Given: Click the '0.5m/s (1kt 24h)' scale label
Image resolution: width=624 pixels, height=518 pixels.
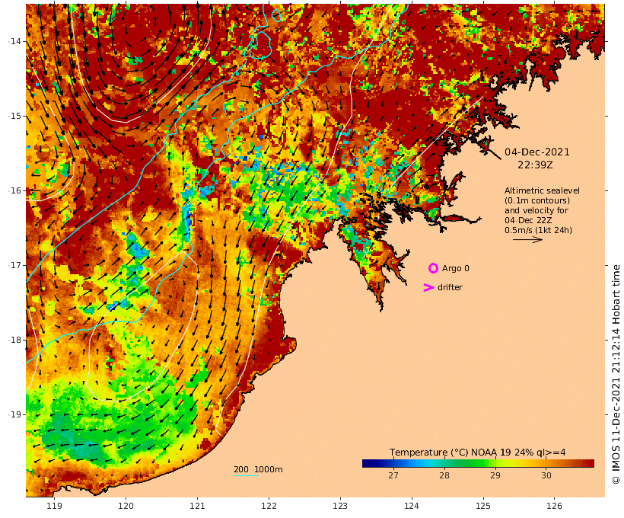Looking at the screenshot, I should click(538, 230).
